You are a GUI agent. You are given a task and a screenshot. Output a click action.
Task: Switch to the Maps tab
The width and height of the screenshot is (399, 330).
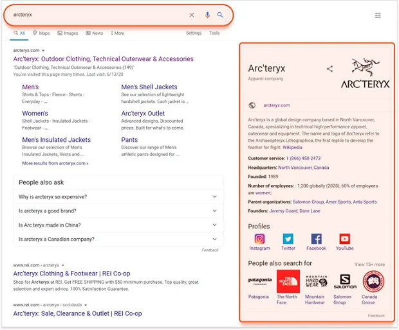coord(41,33)
